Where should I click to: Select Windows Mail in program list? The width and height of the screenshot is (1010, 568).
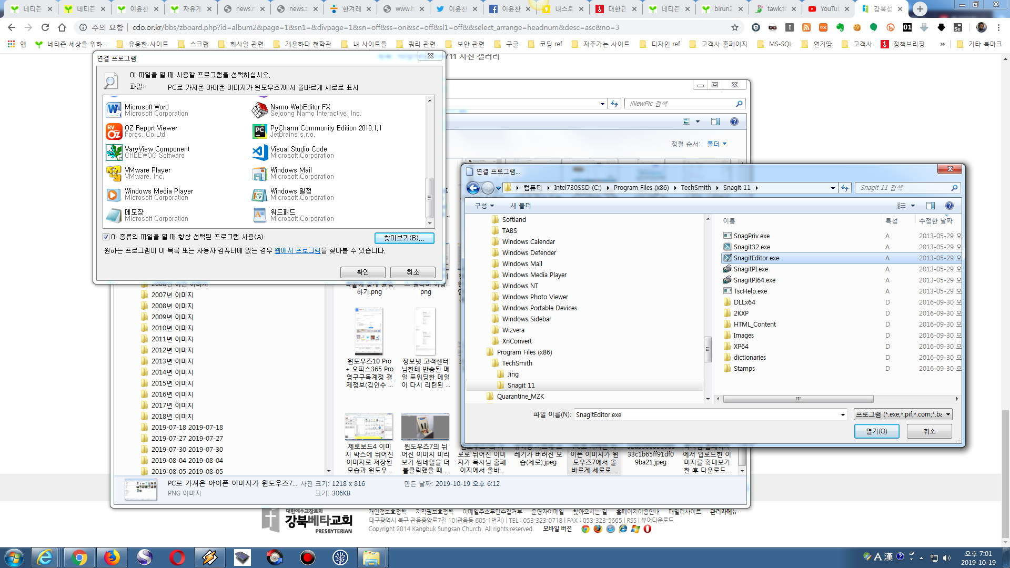point(293,173)
